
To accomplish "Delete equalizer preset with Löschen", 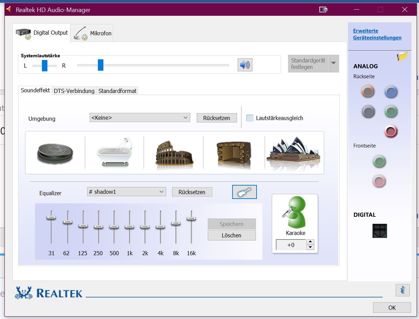I will 232,235.
